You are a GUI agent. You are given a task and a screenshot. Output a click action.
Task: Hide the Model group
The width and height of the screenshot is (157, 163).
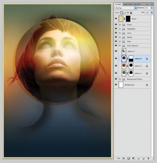116,37
